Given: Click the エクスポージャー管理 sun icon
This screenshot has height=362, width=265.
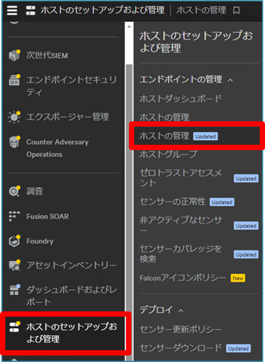Looking at the screenshot, I should click(15, 117).
